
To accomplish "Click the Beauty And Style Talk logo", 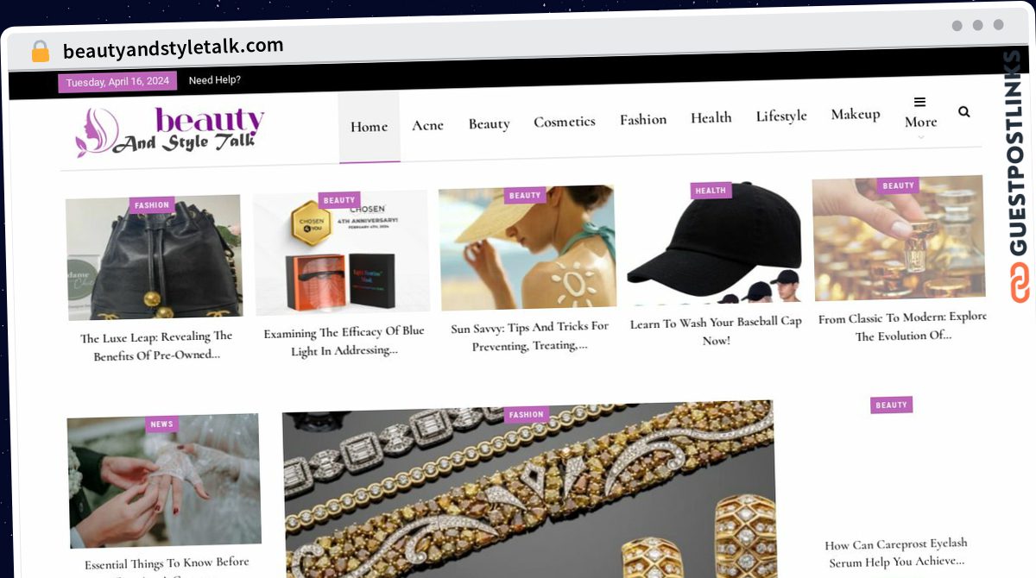I will [170, 131].
